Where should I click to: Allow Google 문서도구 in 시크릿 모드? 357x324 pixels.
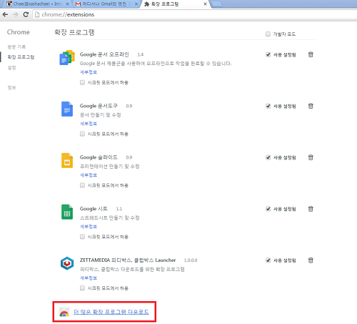[82, 134]
